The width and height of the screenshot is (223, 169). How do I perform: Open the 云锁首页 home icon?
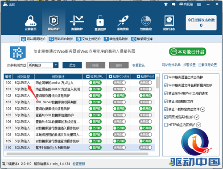(x=30, y=23)
